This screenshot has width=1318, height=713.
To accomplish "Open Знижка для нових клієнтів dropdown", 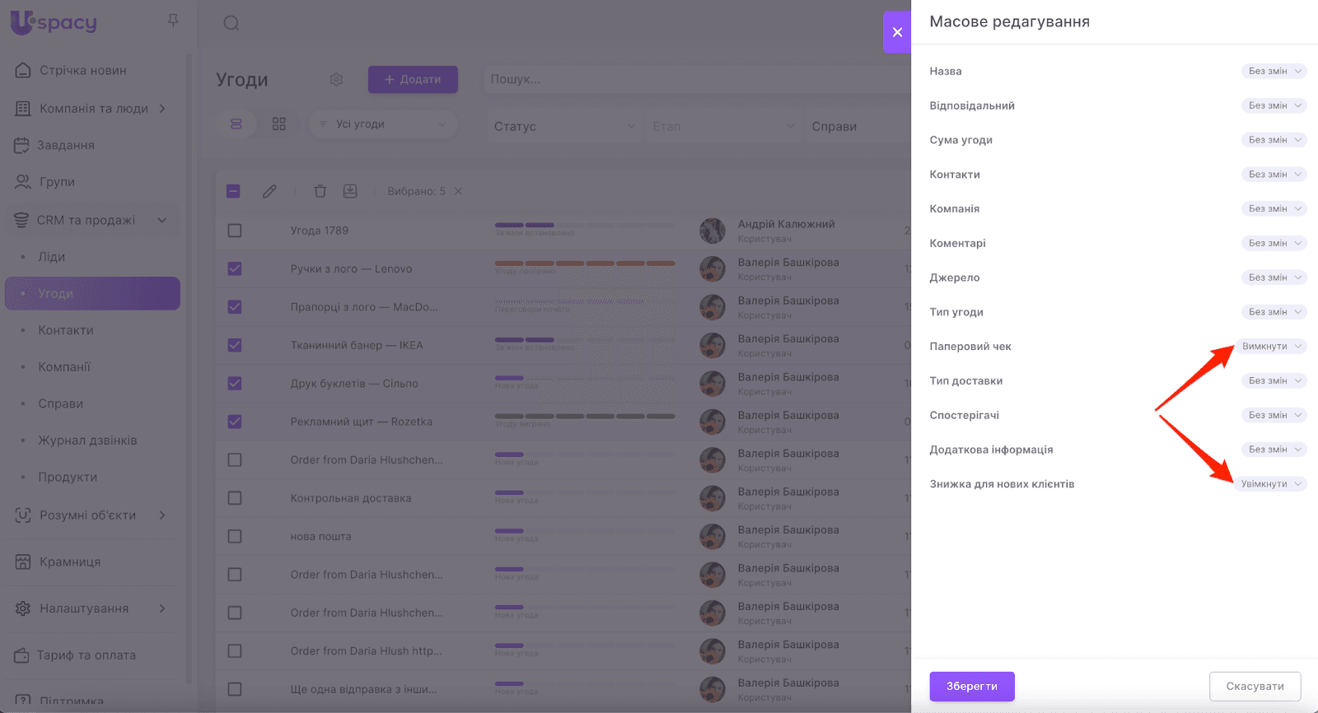I will [1271, 484].
